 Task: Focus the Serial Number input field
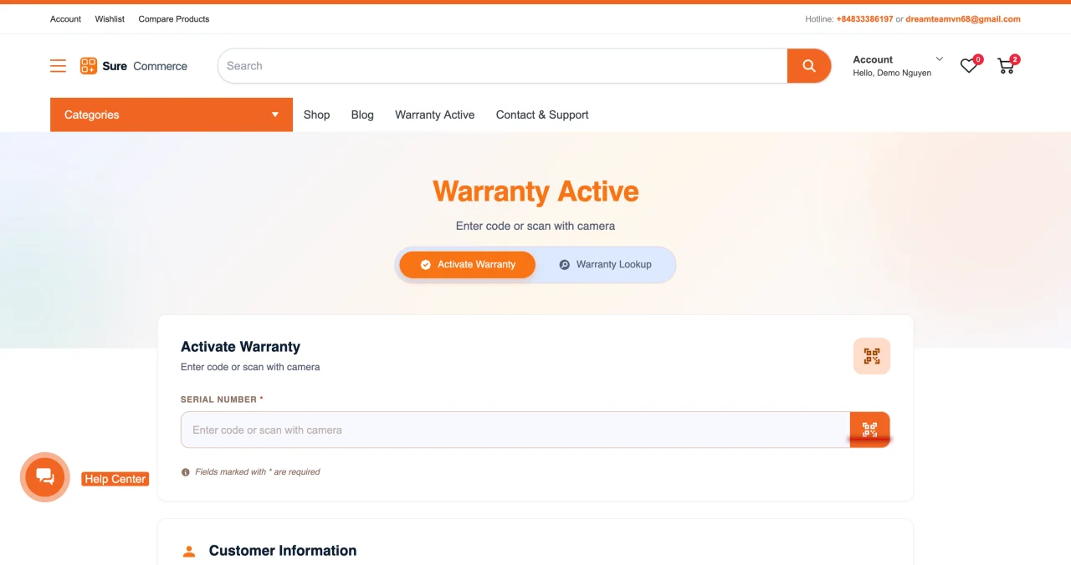(x=515, y=430)
